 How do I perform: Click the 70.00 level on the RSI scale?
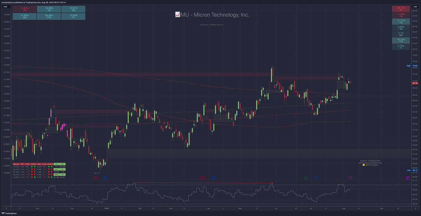(415, 185)
